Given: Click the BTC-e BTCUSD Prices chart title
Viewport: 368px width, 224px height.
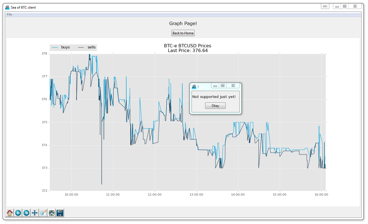Looking at the screenshot, I should point(187,46).
